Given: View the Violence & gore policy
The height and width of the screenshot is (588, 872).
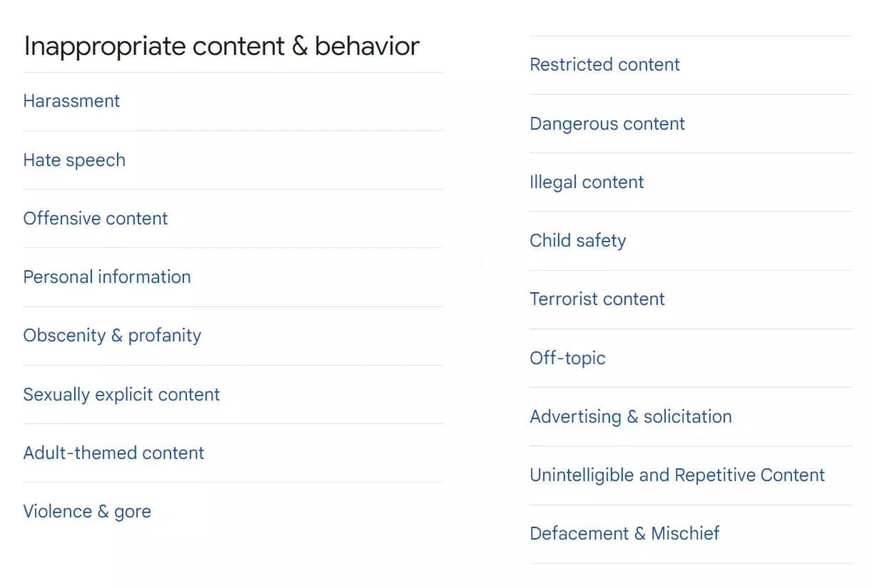Looking at the screenshot, I should (x=87, y=511).
